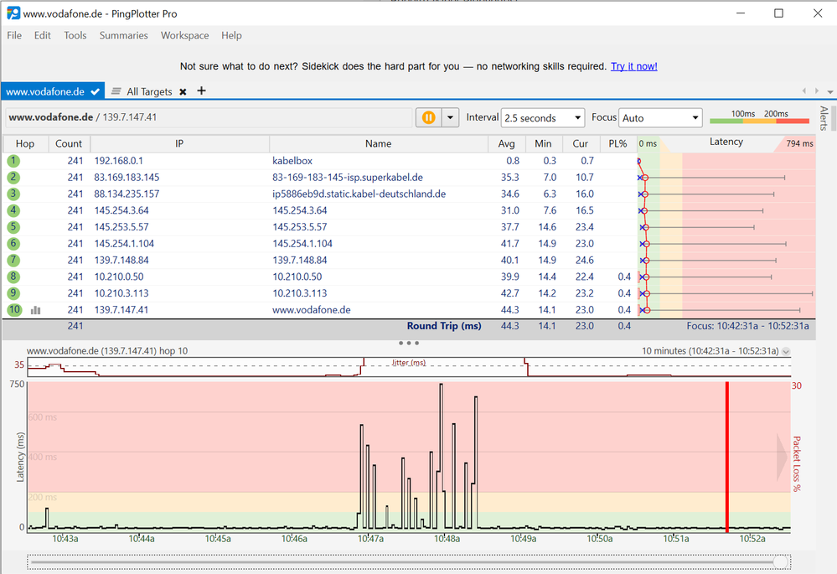
Task: Add a new tab with plus icon
Action: [x=201, y=90]
